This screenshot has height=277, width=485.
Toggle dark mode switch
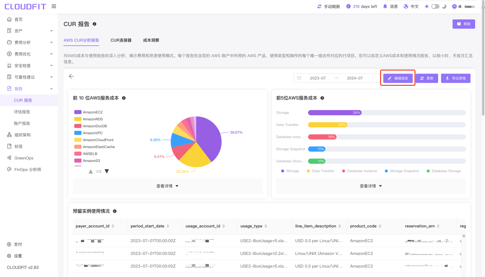click(x=435, y=6)
